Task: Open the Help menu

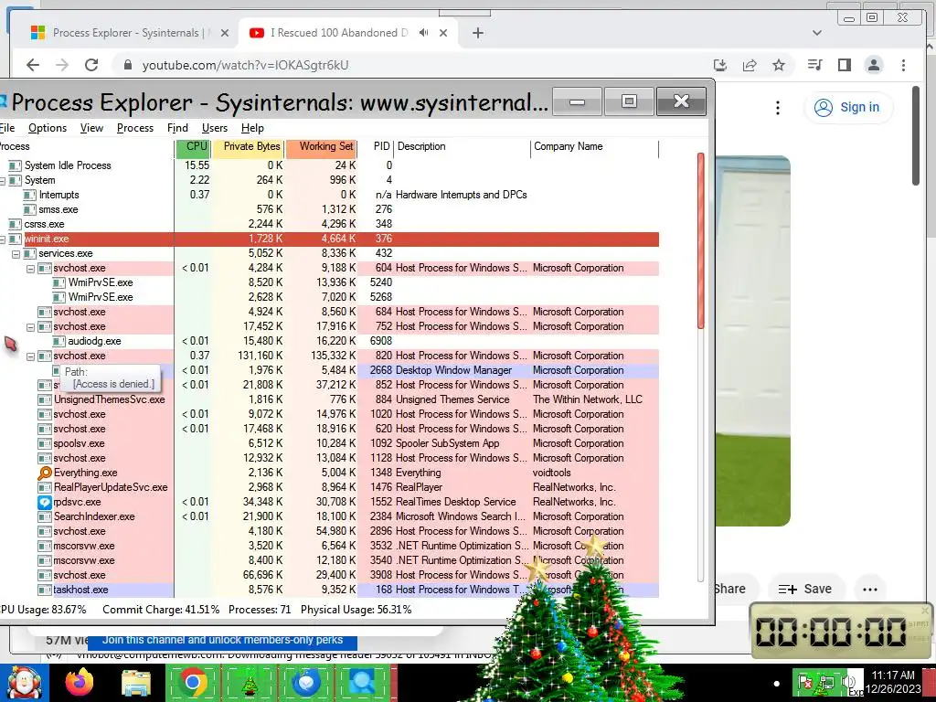Action: click(x=252, y=128)
